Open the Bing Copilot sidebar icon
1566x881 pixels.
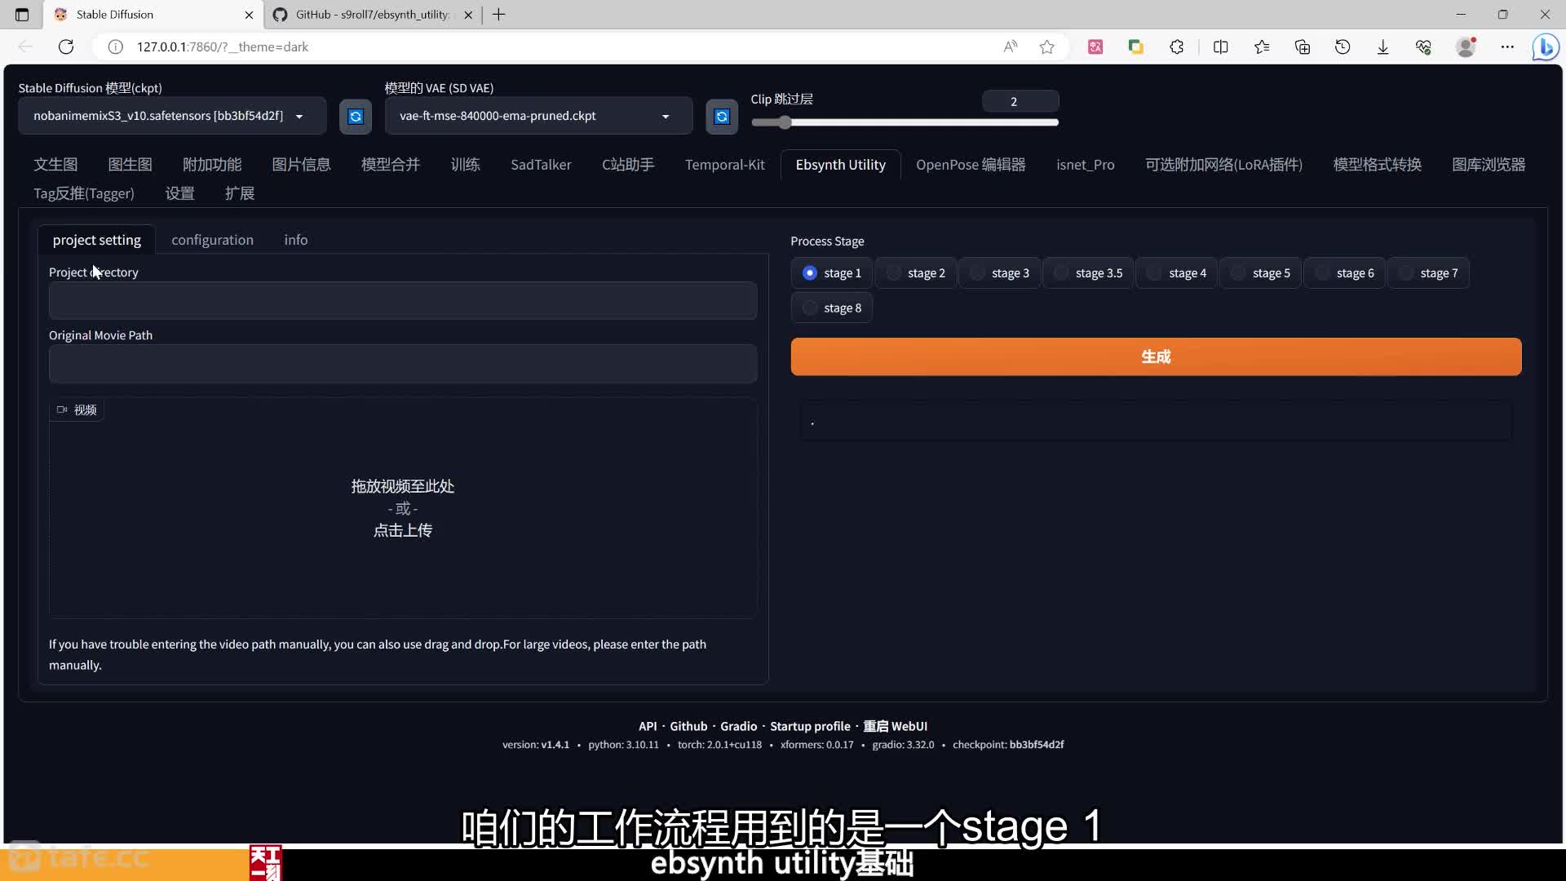pos(1546,46)
